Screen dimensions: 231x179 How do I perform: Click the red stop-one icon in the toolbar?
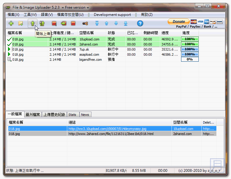[54, 23]
